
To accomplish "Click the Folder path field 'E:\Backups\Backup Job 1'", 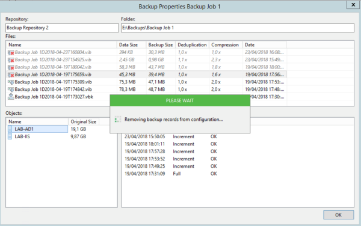I will pyautogui.click(x=238, y=28).
